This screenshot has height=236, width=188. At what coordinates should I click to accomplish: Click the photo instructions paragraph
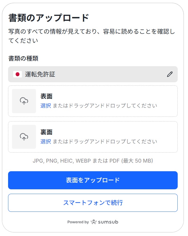click(x=92, y=36)
